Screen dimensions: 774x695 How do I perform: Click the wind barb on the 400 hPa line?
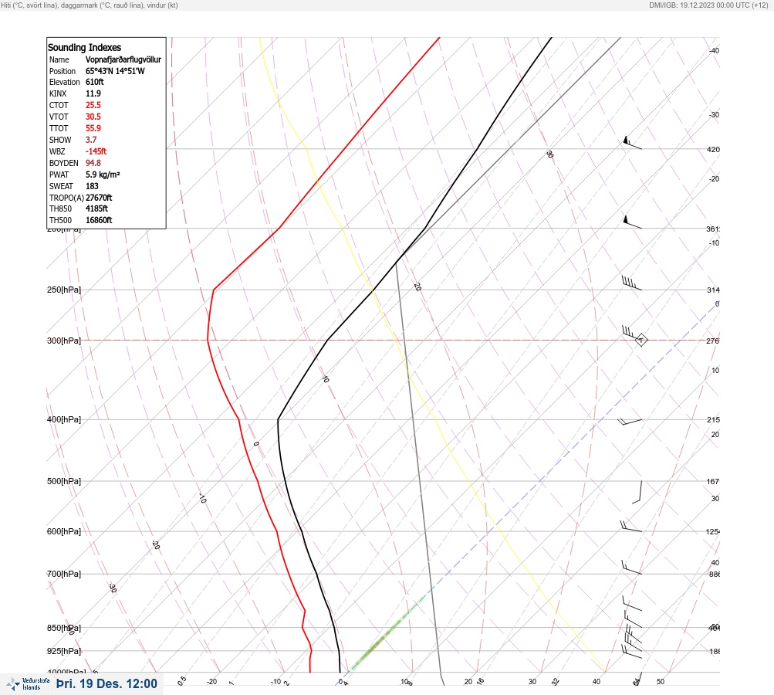click(x=630, y=422)
